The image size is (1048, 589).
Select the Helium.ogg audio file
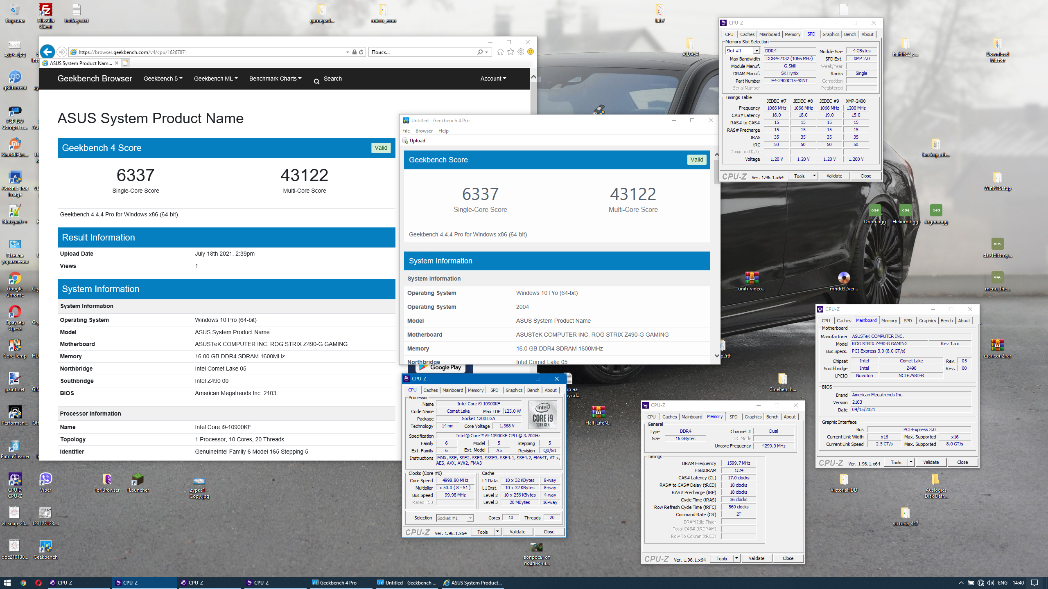pyautogui.click(x=906, y=214)
